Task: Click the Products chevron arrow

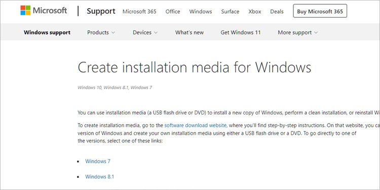Action: [113, 33]
